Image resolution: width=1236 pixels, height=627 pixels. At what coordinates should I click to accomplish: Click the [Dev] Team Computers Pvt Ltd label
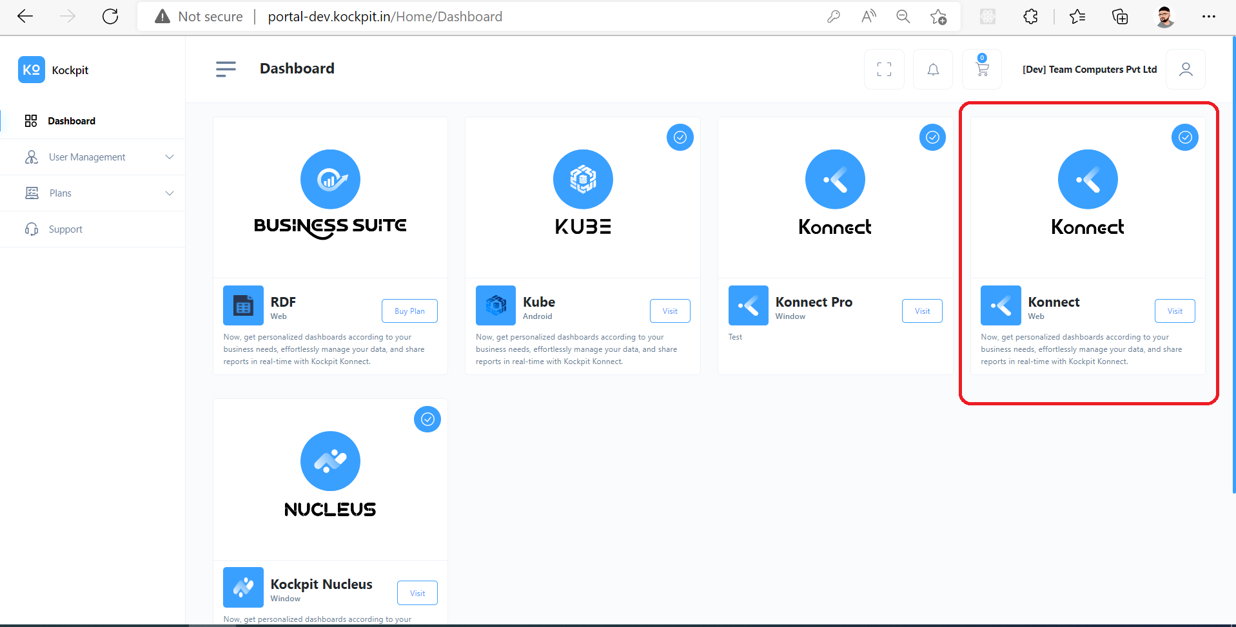coord(1090,70)
